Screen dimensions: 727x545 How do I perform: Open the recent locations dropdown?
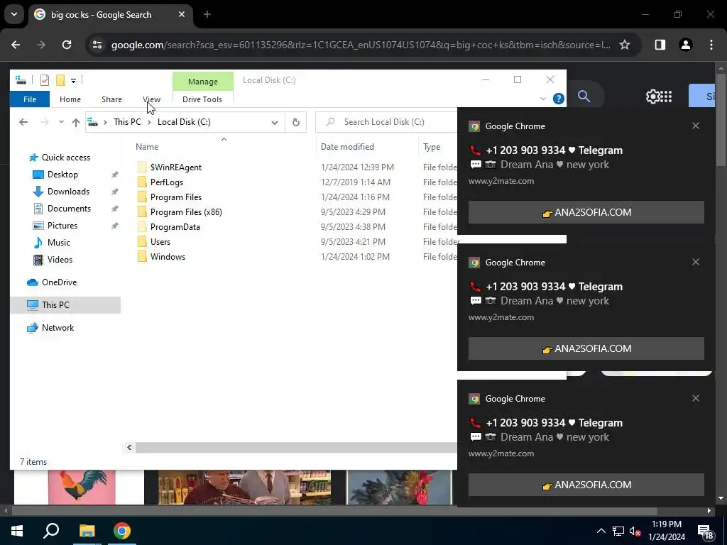point(61,122)
